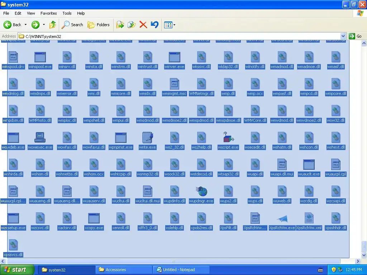
Task: Select the wuauclt.exe icon
Action: 309,164
